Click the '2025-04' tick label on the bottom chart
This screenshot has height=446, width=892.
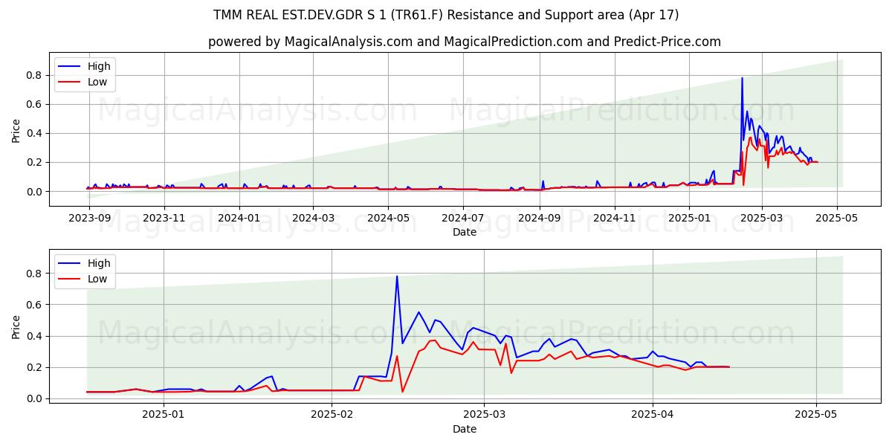coord(653,415)
